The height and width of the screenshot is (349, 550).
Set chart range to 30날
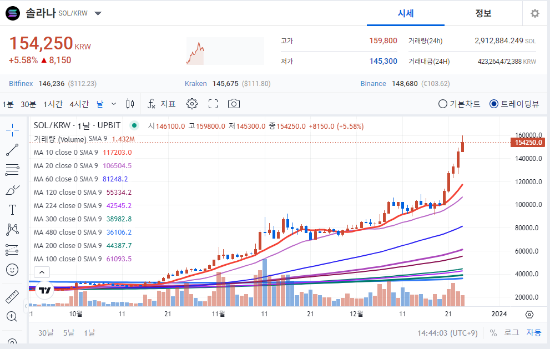[x=46, y=333]
